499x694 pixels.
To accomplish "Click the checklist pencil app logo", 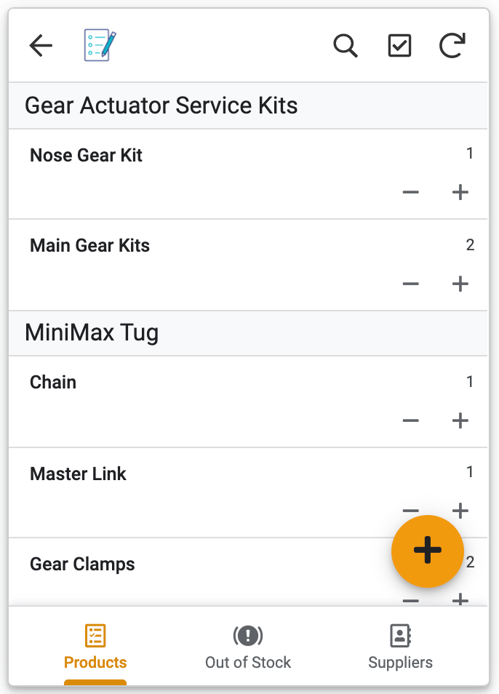I will [x=100, y=44].
